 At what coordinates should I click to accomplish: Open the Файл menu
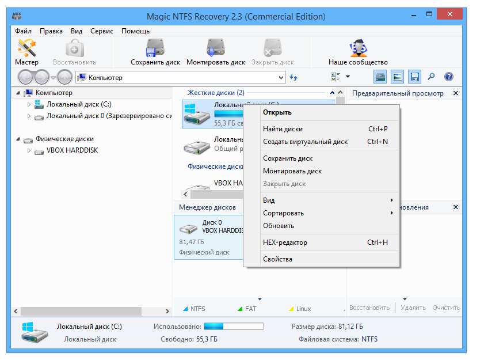tap(23, 31)
